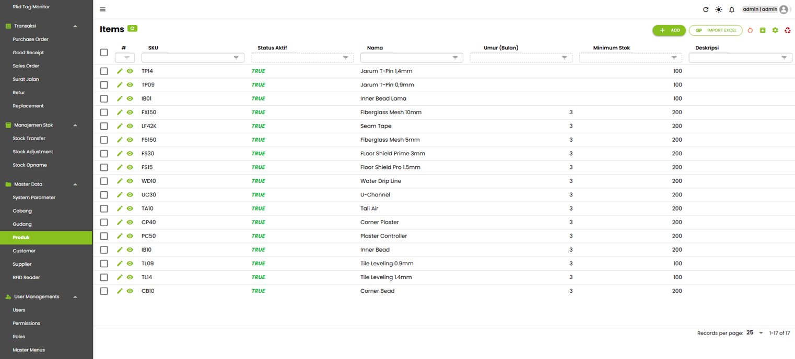
Task: View FS30 details with eye icon
Action: pos(130,153)
